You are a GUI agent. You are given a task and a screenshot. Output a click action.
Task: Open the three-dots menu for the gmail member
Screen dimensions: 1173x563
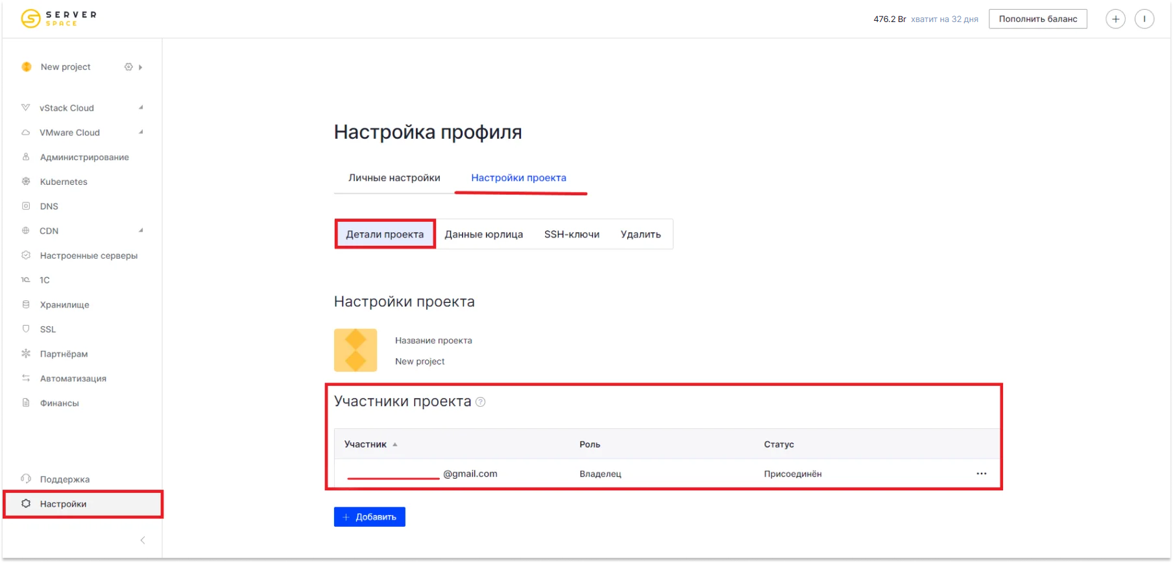pyautogui.click(x=982, y=473)
